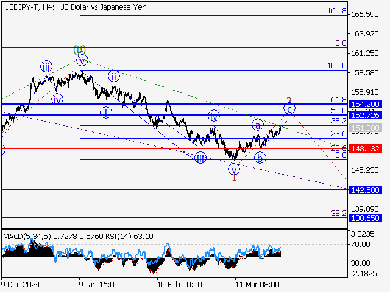Click the circled 'a' wave label
Viewport: 390px width, 292px height.
coord(258,125)
